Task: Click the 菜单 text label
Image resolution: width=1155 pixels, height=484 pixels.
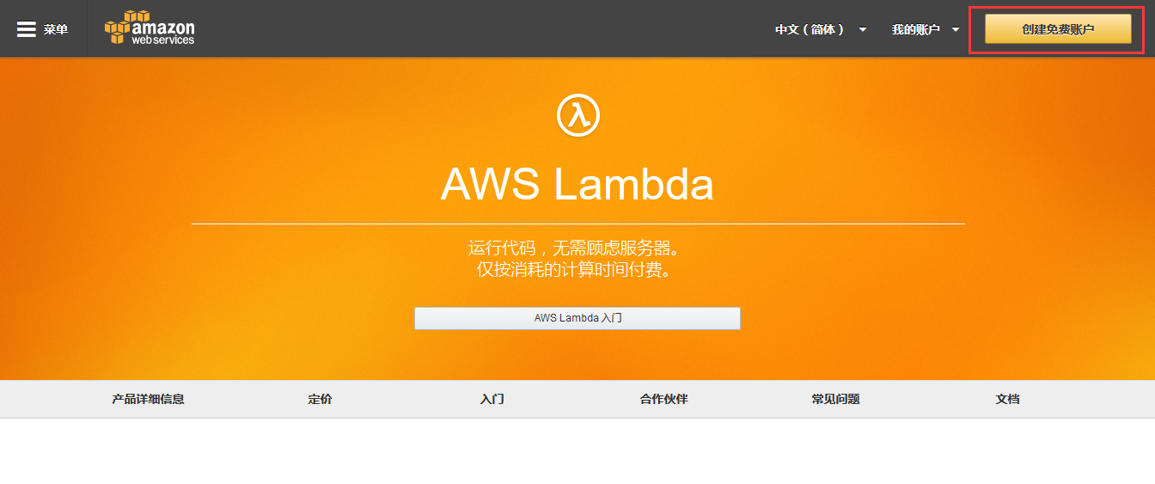Action: tap(56, 29)
